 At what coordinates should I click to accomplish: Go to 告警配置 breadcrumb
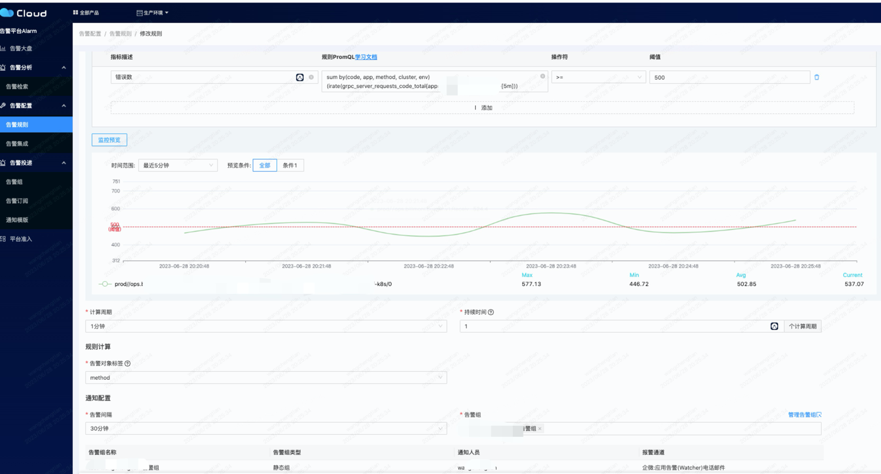tap(90, 33)
